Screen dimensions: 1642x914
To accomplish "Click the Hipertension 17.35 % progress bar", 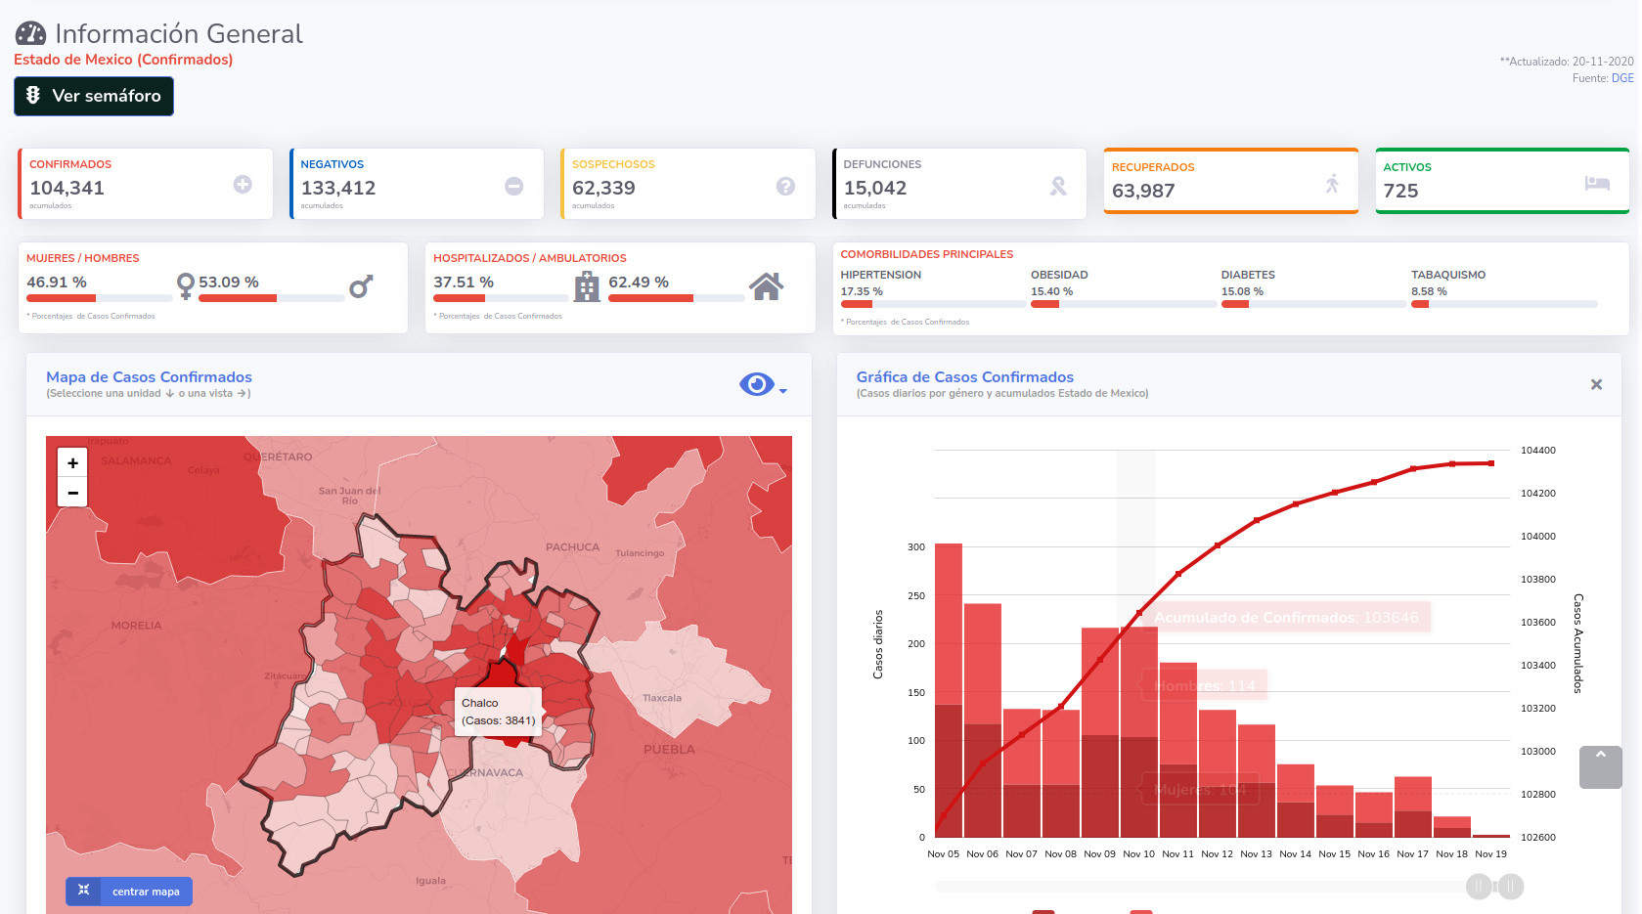I will coord(932,304).
